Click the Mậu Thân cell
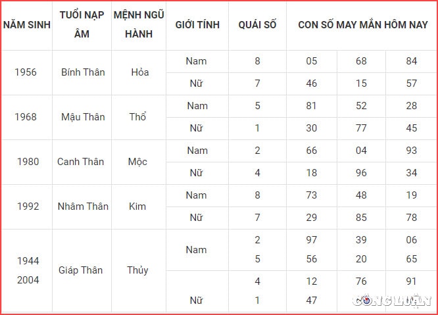 tap(83, 117)
